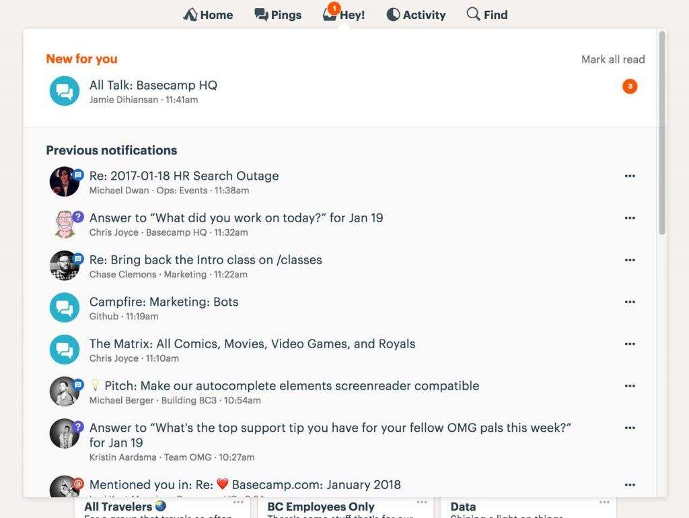The image size is (689, 518).
Task: Click the campfire chat icon for Marketing: Bots
Action: [x=65, y=307]
